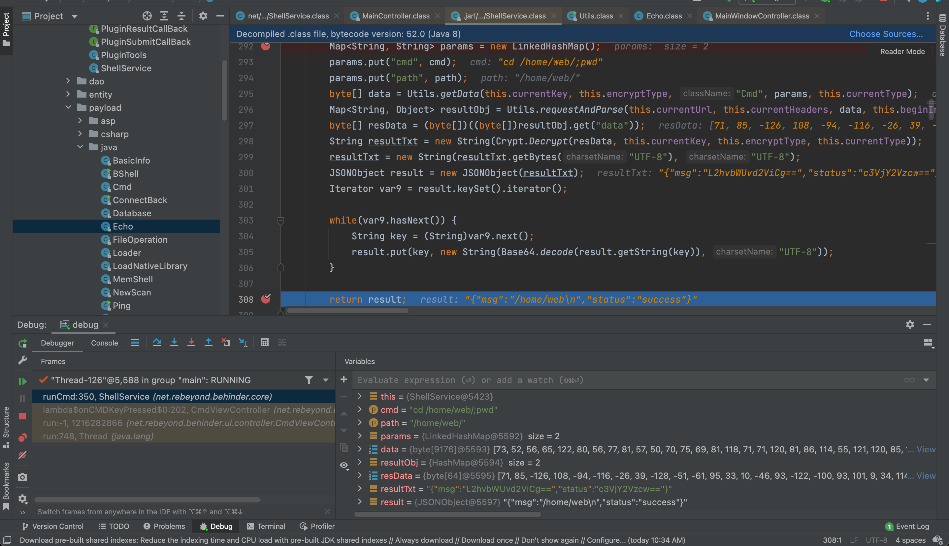Image resolution: width=949 pixels, height=546 pixels.
Task: Expand the csharp folder
Action: [80, 134]
